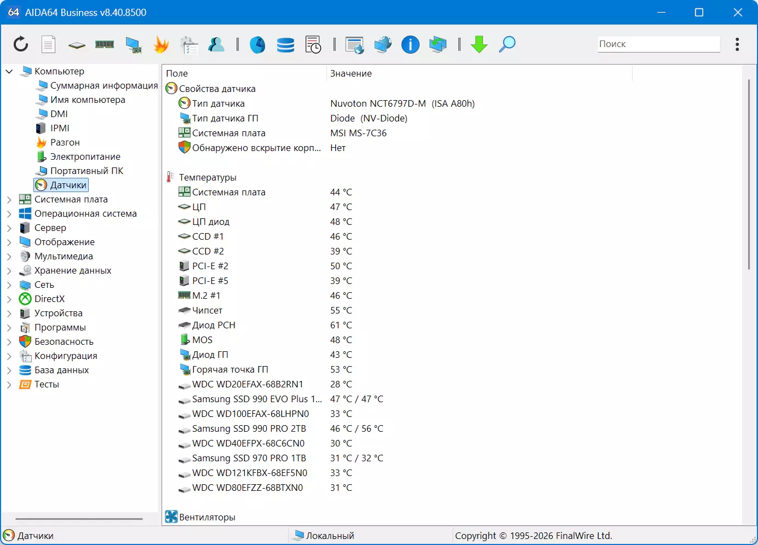
Task: Expand the База данных tree node
Action: point(9,370)
